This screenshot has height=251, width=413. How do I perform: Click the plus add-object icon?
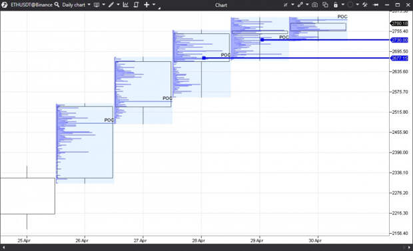tap(147, 5)
